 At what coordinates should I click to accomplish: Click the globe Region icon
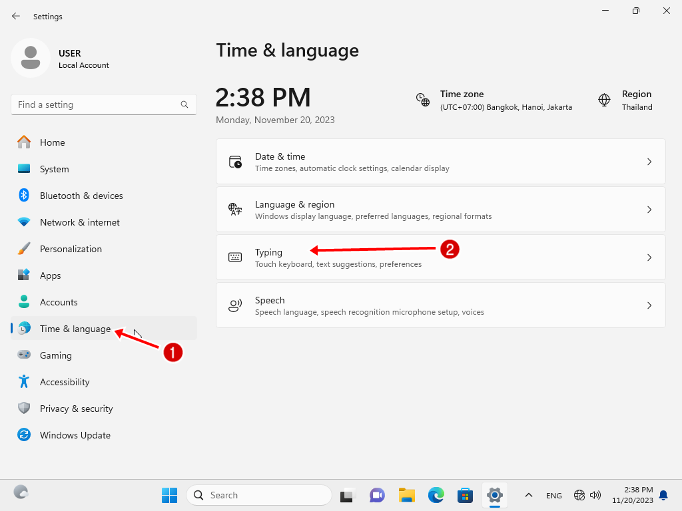604,100
